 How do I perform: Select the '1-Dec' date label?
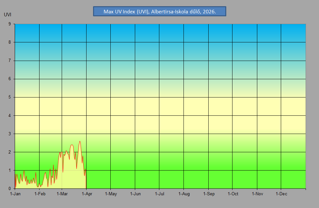pos(281,194)
